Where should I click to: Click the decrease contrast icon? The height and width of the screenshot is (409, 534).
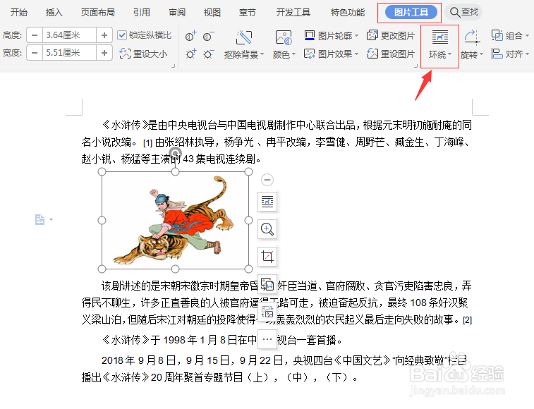point(208,36)
